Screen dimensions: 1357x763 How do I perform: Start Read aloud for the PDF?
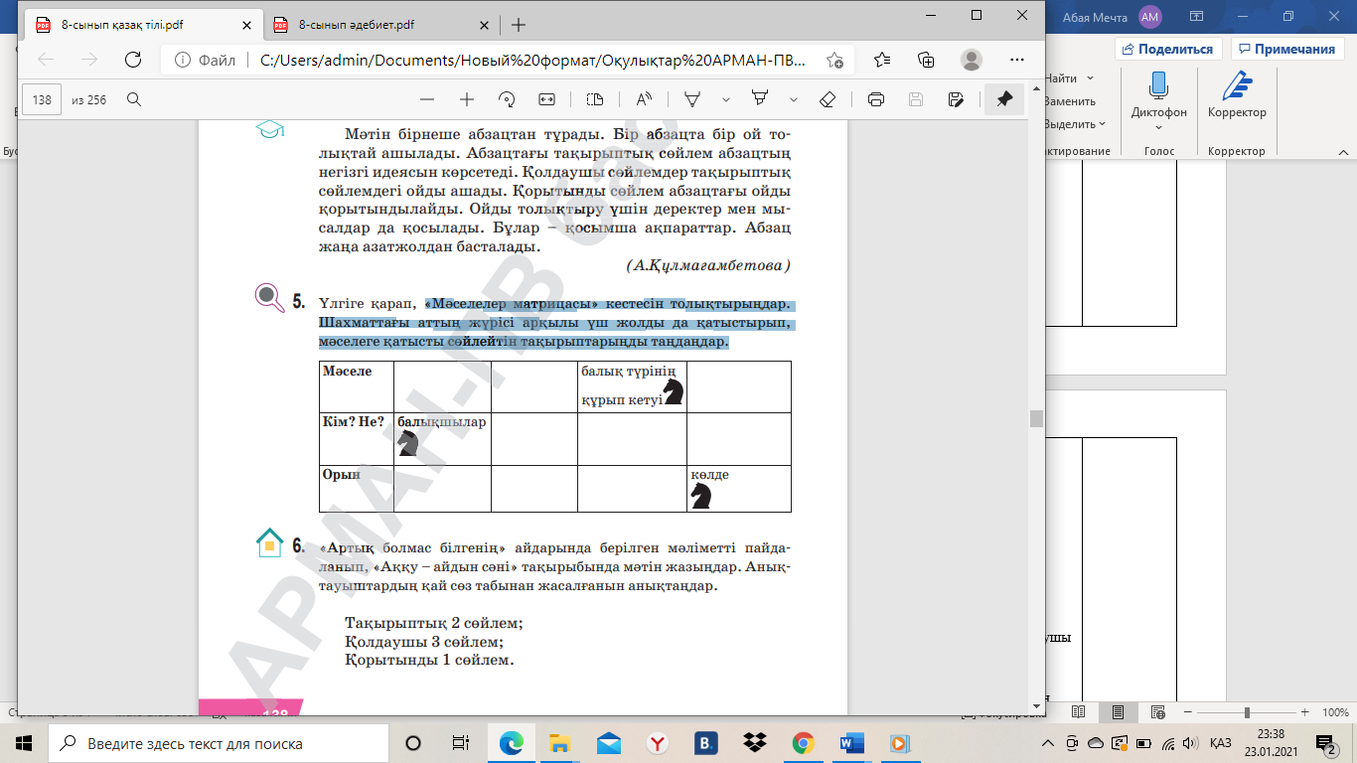tap(644, 99)
